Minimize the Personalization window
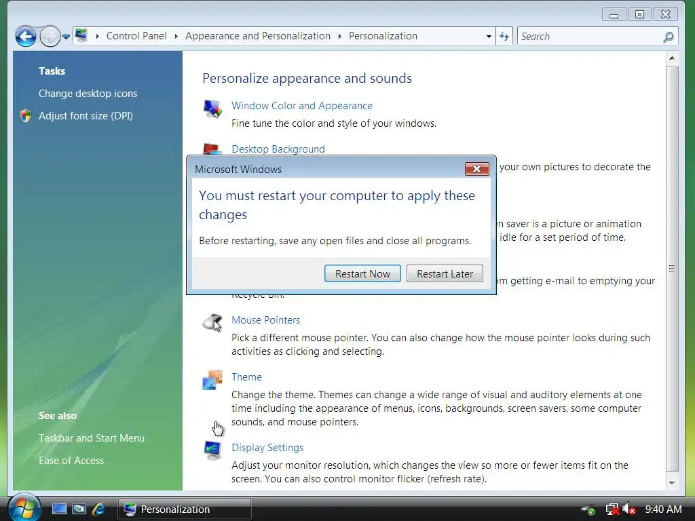Viewport: 695px width, 521px height. [x=614, y=15]
